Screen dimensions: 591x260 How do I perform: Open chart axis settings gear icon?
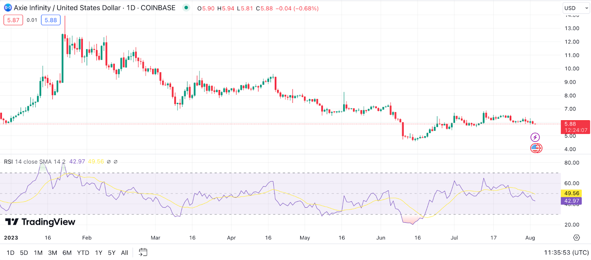pos(577,238)
